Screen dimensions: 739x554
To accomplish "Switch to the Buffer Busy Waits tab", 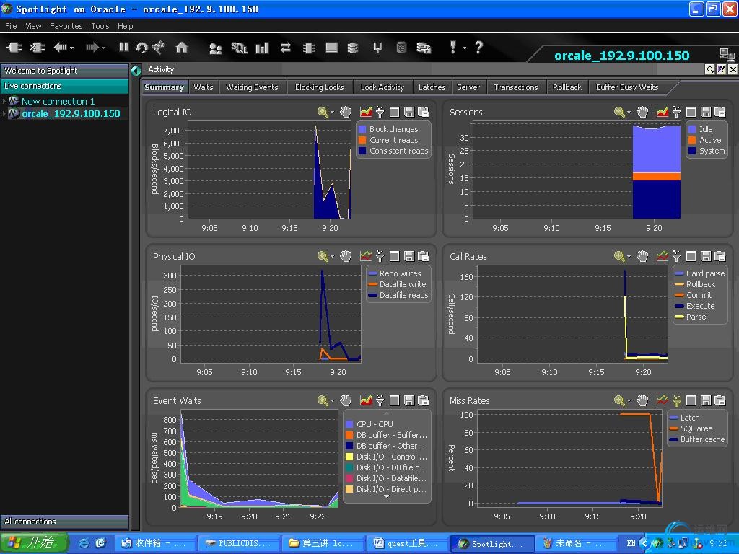I will (627, 87).
